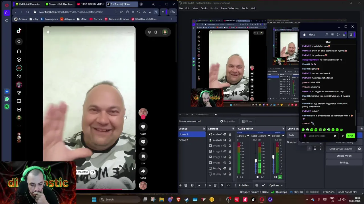Screen dimensions: 364x204
Task: Share the TikTok video with 1008 shares
Action: [x=143, y=171]
